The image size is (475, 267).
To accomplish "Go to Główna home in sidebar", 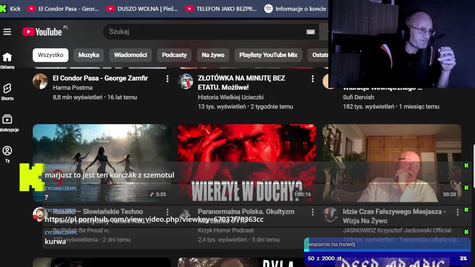I will coord(7,61).
